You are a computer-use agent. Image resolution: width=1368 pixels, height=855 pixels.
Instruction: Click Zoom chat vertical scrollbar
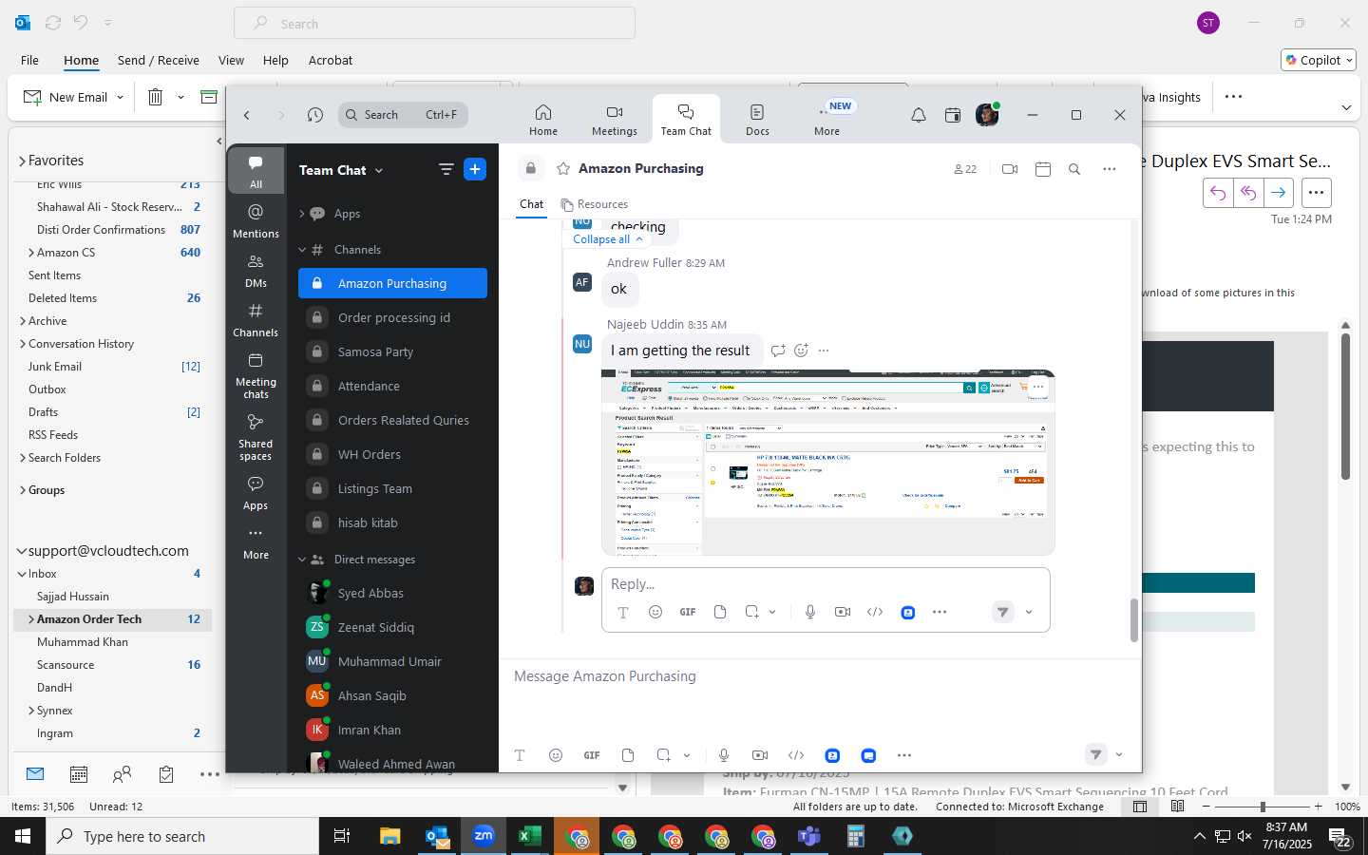[1133, 620]
